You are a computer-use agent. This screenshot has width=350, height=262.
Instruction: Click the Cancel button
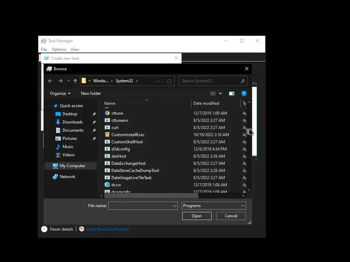(231, 216)
